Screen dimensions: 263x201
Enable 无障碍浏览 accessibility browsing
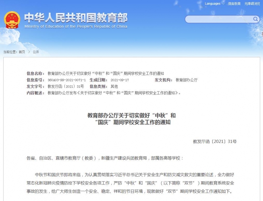tap(252, 4)
